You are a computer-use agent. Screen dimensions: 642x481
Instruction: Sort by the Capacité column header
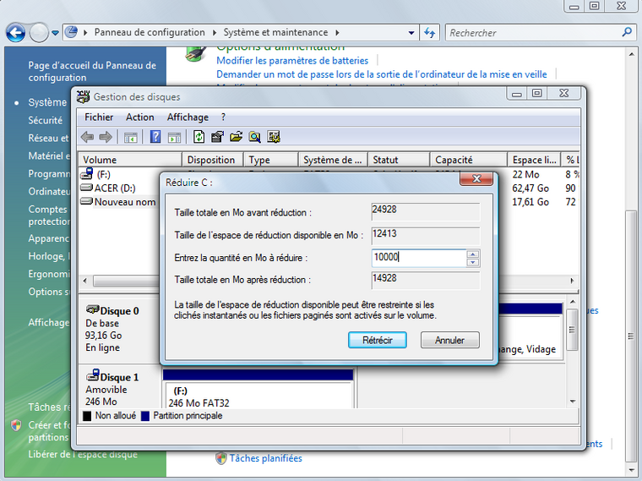[x=468, y=160]
